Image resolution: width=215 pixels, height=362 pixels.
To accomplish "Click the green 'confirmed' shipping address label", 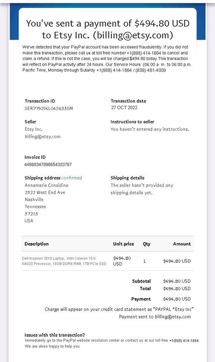I will [72, 178].
